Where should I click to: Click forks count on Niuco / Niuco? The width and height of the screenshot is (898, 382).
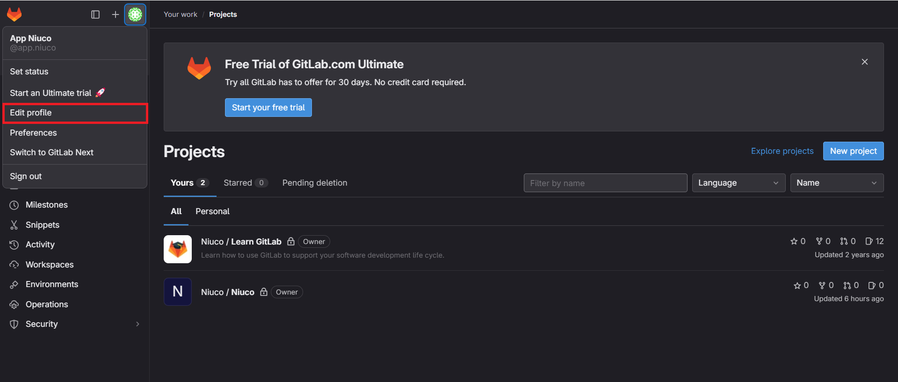tap(826, 285)
